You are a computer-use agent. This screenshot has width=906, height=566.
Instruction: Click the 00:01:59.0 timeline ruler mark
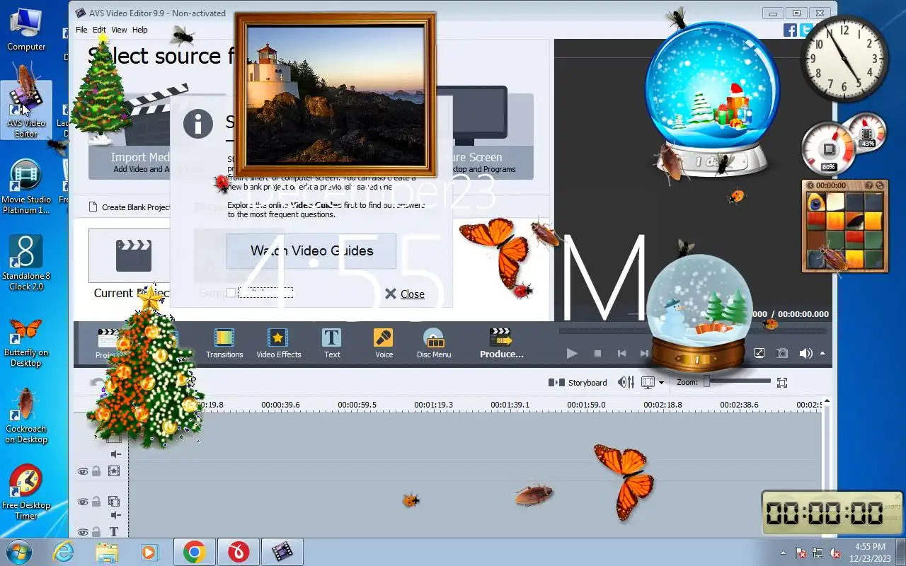[x=586, y=405]
